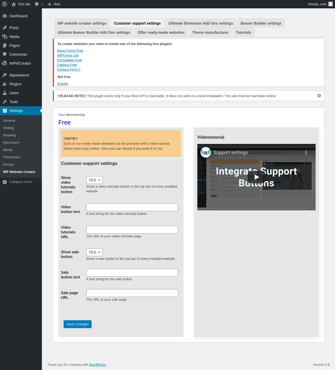Image resolution: width=335 pixels, height=370 pixels.
Task: Open Beaver Builder settings tab
Action: 261,23
